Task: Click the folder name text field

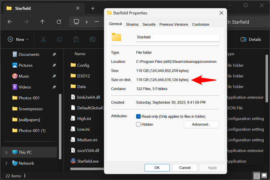Action: [x=177, y=37]
